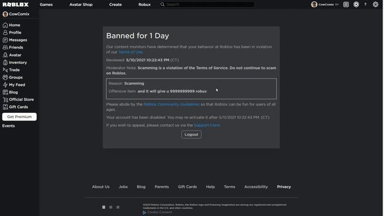Open the Games menu
This screenshot has width=384, height=216.
pyautogui.click(x=46, y=4)
